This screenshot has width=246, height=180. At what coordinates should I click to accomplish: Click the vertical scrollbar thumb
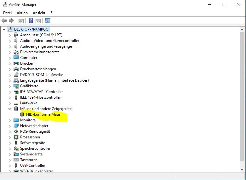pos(242,96)
